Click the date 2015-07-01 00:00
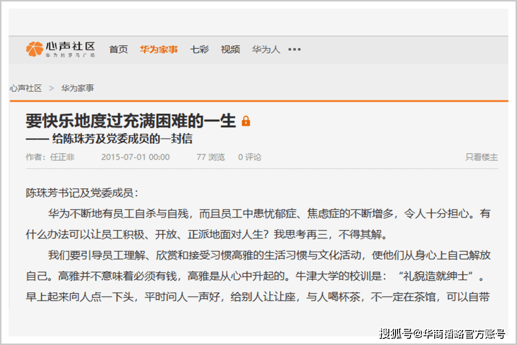Image resolution: width=517 pixels, height=345 pixels. coord(135,157)
